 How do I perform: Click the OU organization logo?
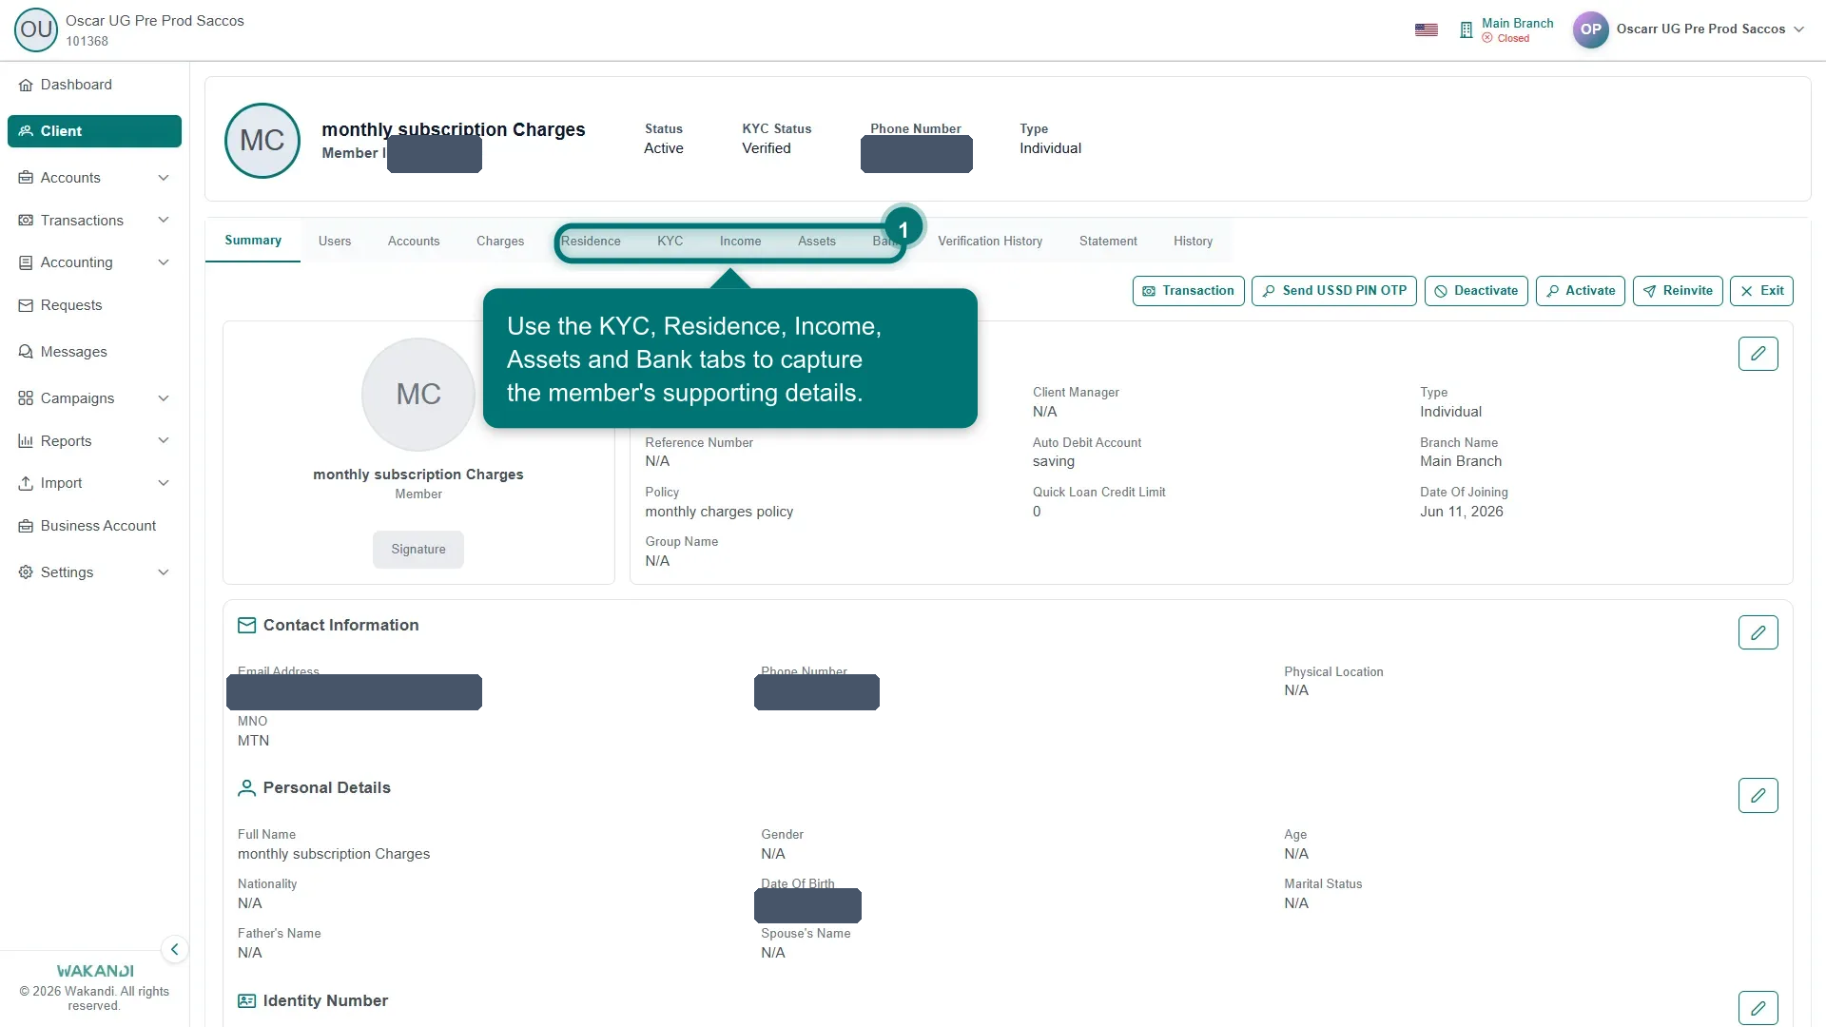click(x=36, y=29)
